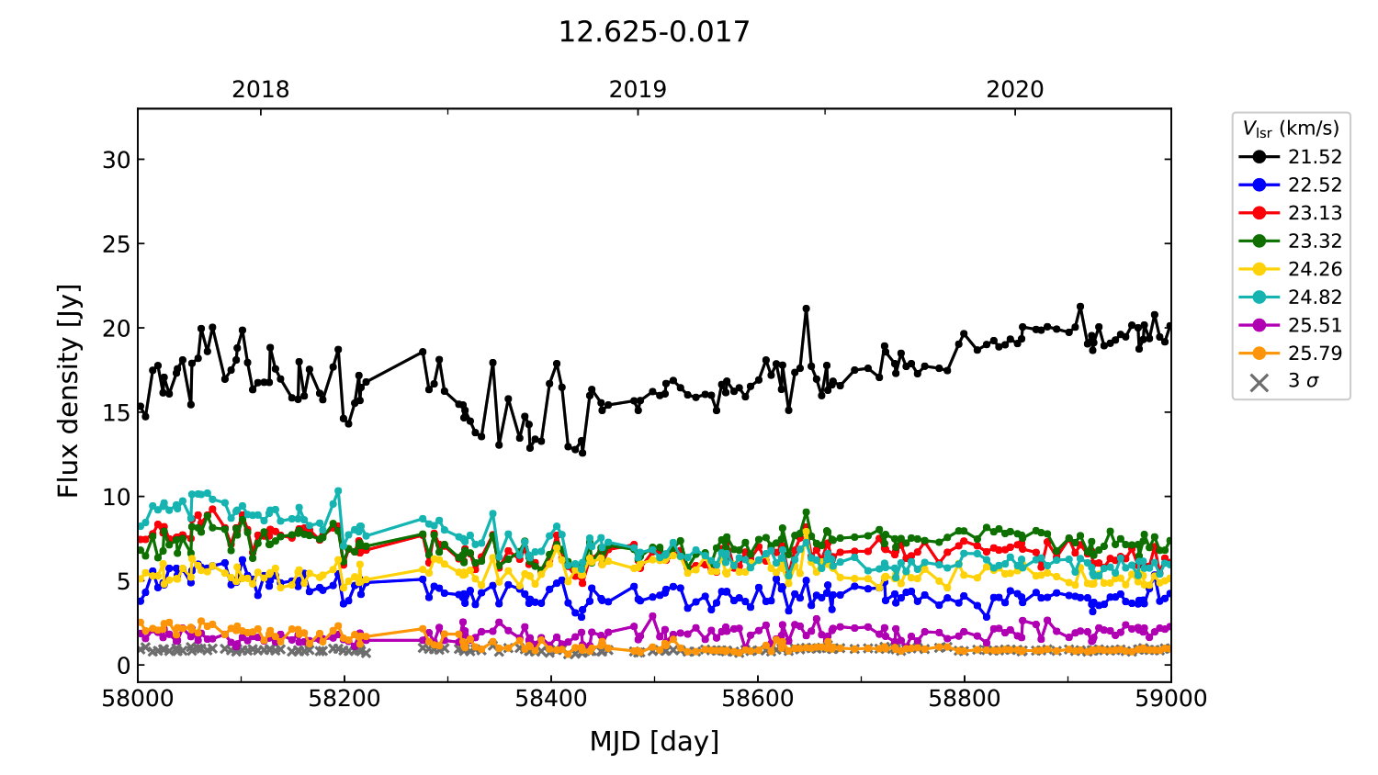Click the Flux density [Jy] axis label

click(x=69, y=391)
